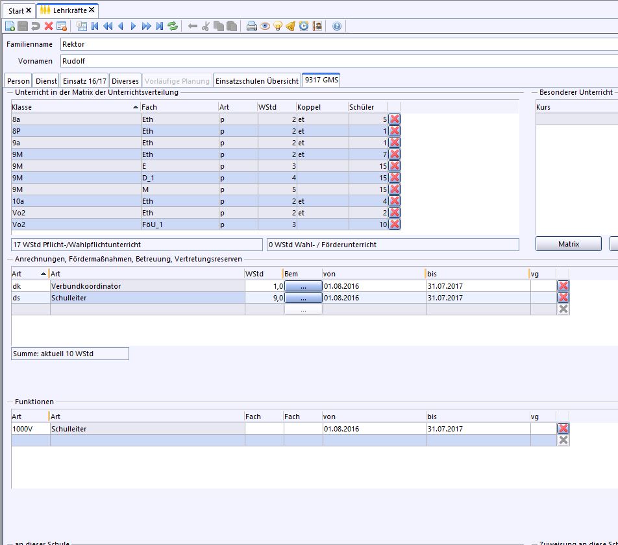Viewport: 618px width, 545px height.
Task: Click the Koppel column header
Action: (322, 107)
